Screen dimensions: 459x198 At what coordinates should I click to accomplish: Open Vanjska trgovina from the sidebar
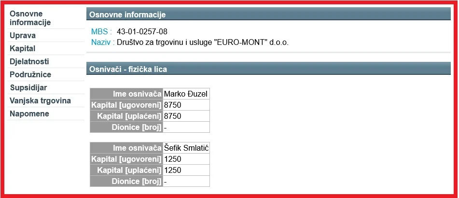pyautogui.click(x=40, y=101)
